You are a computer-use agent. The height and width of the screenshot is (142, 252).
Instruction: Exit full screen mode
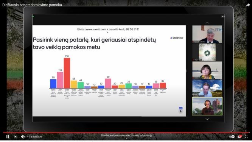click(246, 137)
